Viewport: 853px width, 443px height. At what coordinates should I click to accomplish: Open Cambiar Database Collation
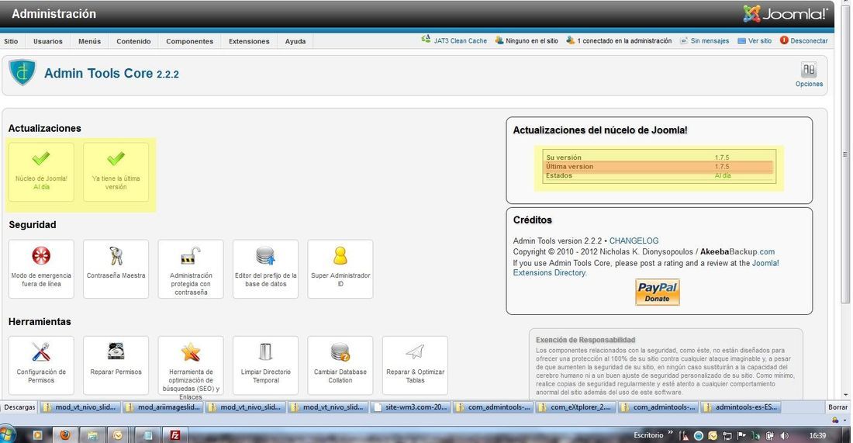[340, 365]
